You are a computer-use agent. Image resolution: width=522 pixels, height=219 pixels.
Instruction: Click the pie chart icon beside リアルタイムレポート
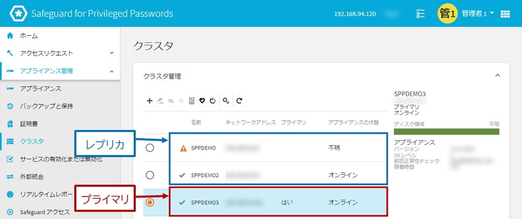click(x=10, y=194)
